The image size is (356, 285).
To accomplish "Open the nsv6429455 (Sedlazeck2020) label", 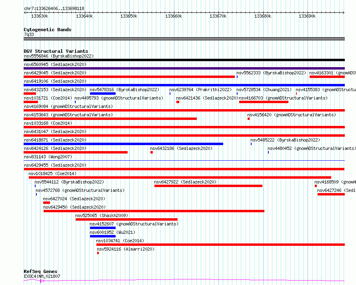I will coord(55,165).
